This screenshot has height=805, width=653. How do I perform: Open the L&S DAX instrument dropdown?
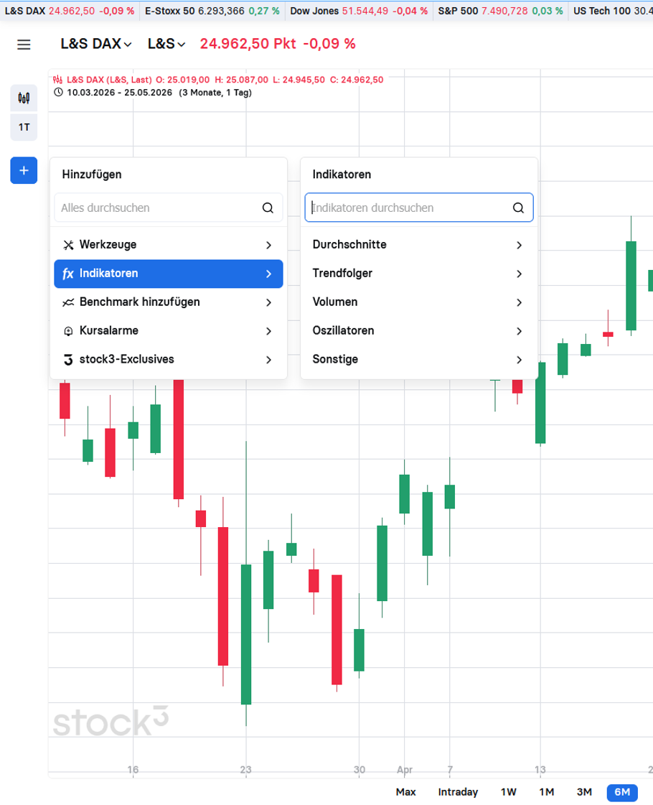(96, 44)
